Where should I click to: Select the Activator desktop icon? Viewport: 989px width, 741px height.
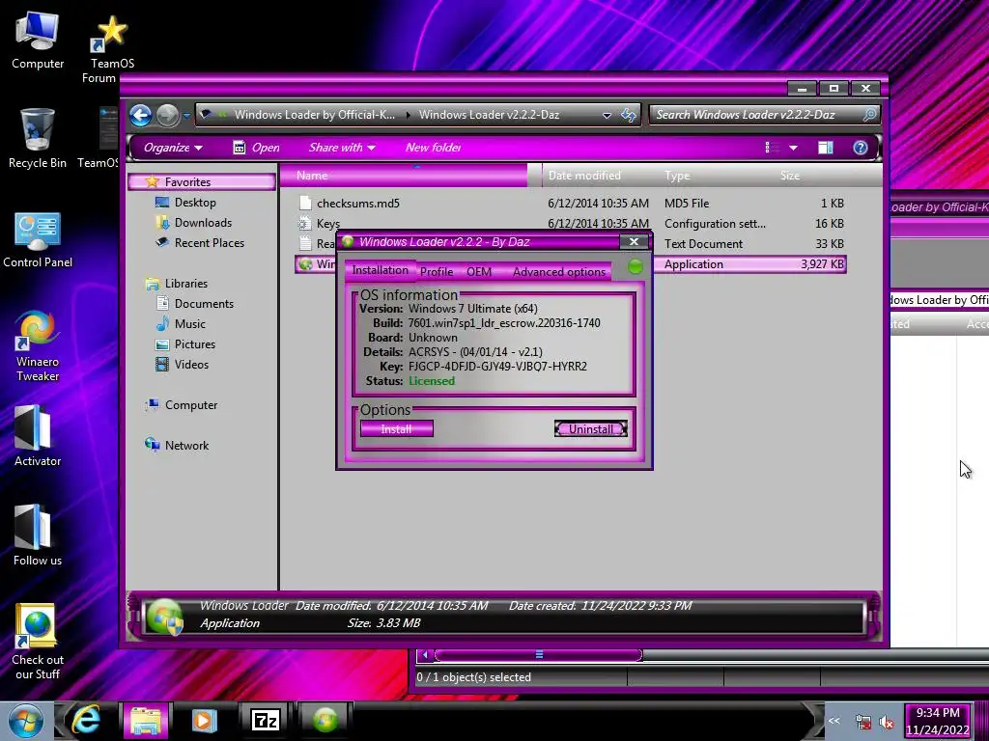click(38, 436)
